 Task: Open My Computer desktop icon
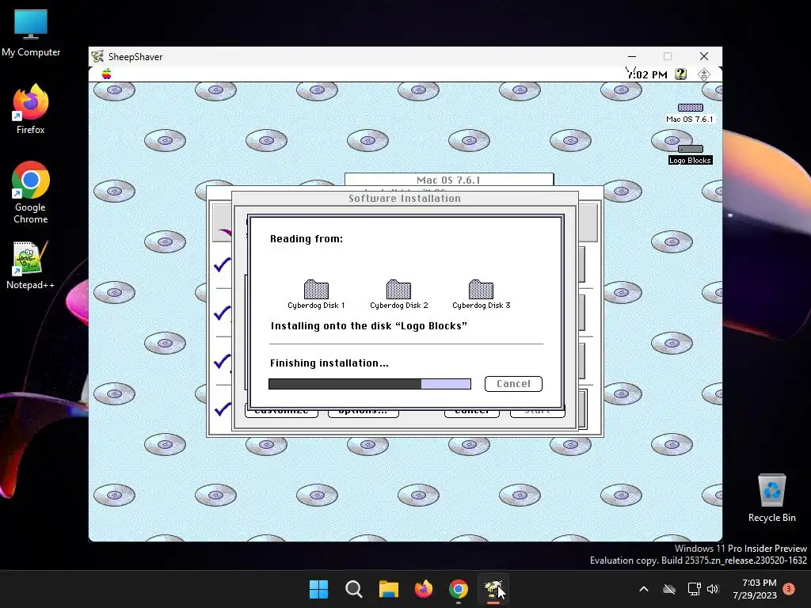[x=31, y=33]
